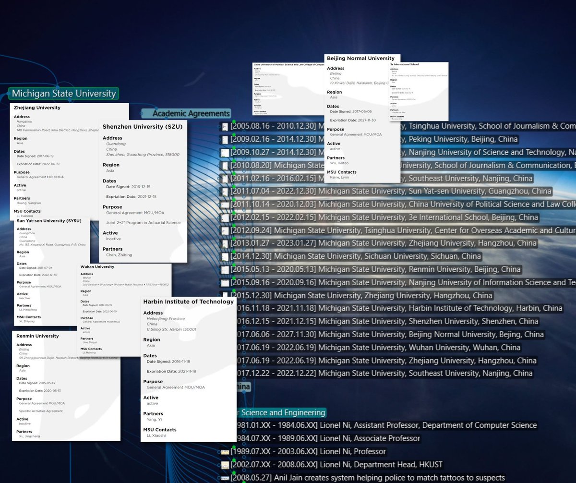Click the thumbnail icon for the 2005.08.16 Tsinghua entry
576x483 pixels.
[225, 127]
